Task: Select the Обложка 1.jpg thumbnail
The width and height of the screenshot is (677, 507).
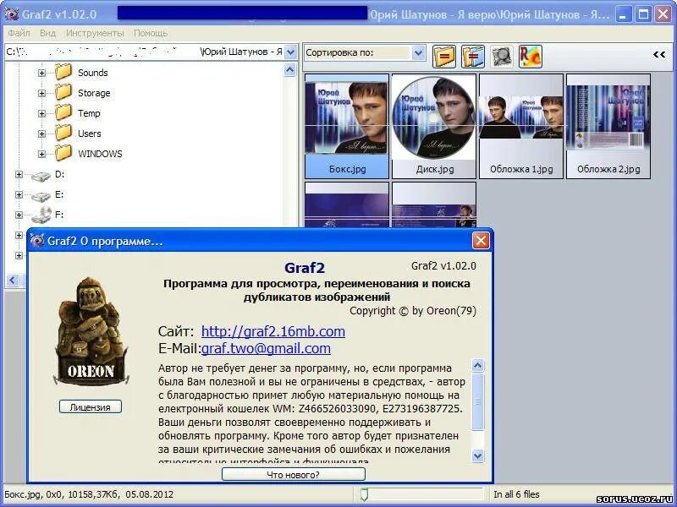Action: tap(521, 126)
